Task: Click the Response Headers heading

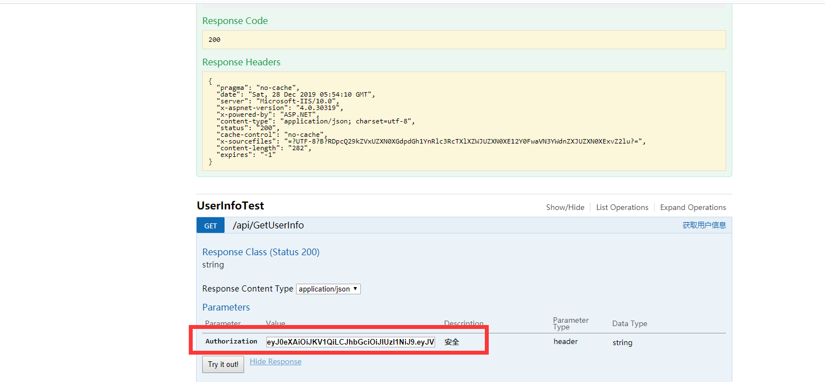Action: (241, 62)
